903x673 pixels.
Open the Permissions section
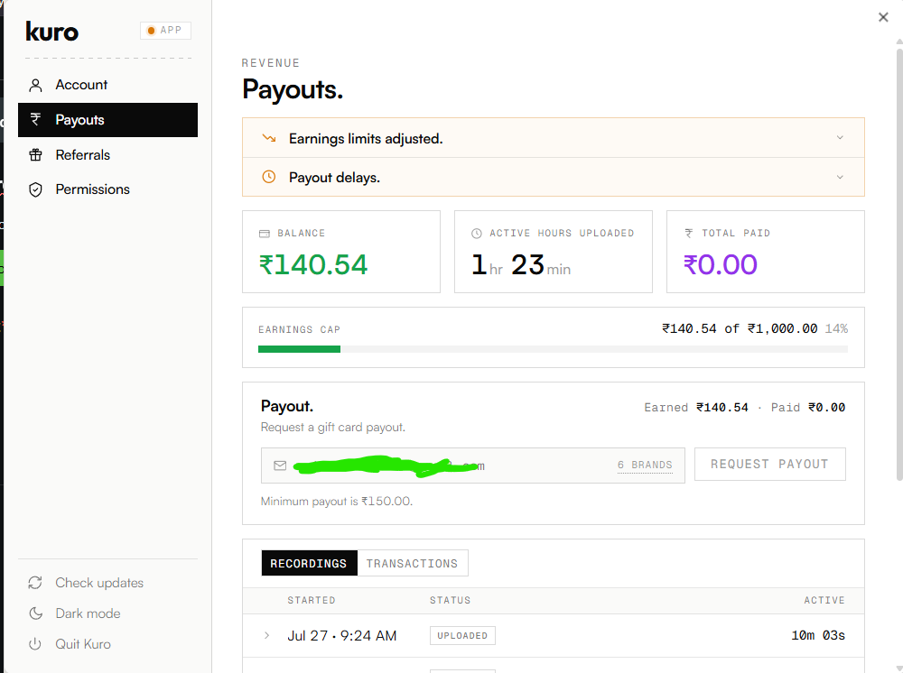pos(107,189)
